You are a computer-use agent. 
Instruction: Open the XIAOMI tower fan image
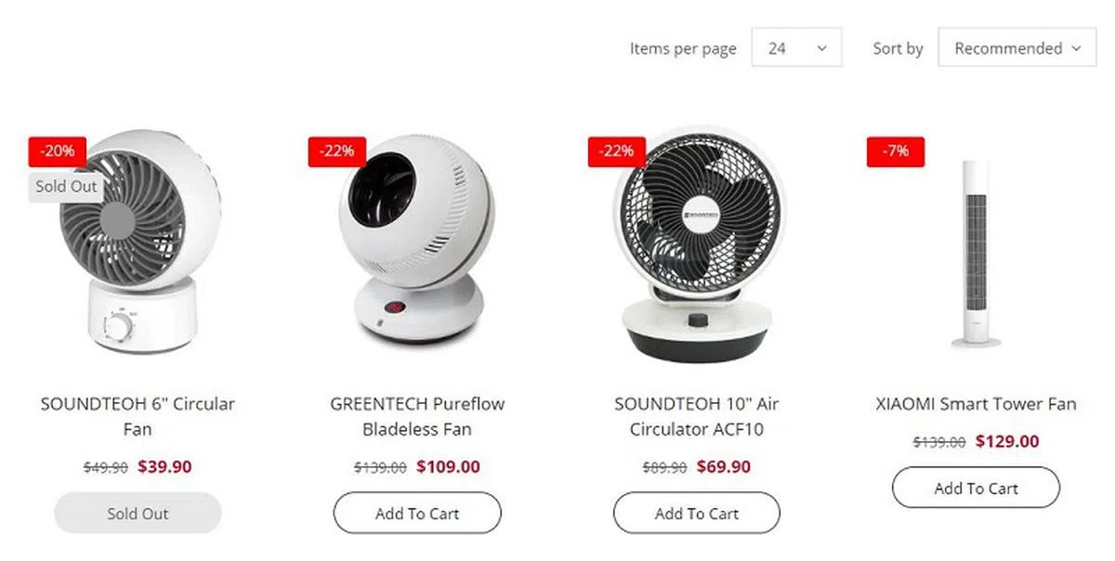click(976, 253)
